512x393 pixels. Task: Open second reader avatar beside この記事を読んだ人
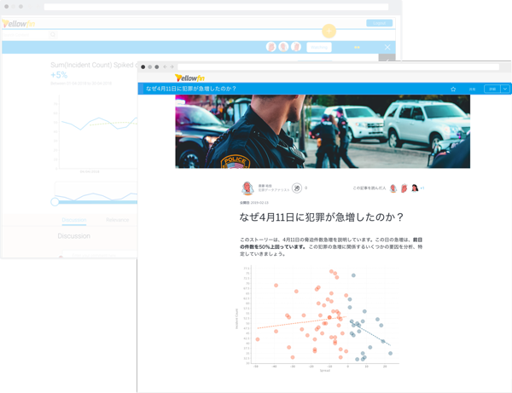(404, 188)
